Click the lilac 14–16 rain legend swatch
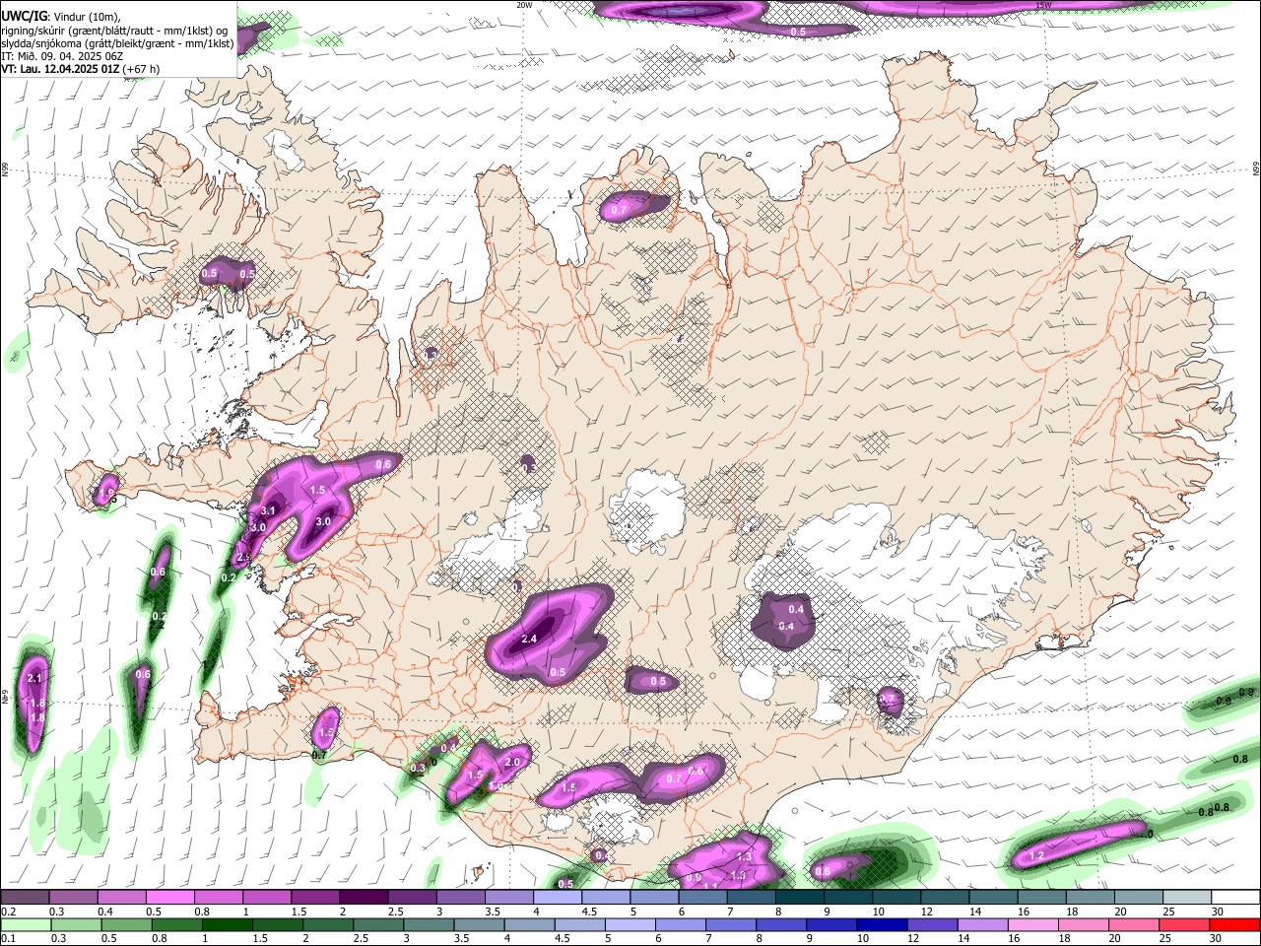The width and height of the screenshot is (1261, 946). click(982, 924)
